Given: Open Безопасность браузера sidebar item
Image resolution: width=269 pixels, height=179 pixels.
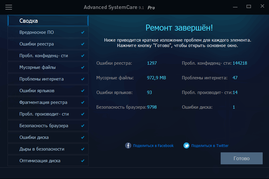Looking at the screenshot, I should click(x=48, y=126).
